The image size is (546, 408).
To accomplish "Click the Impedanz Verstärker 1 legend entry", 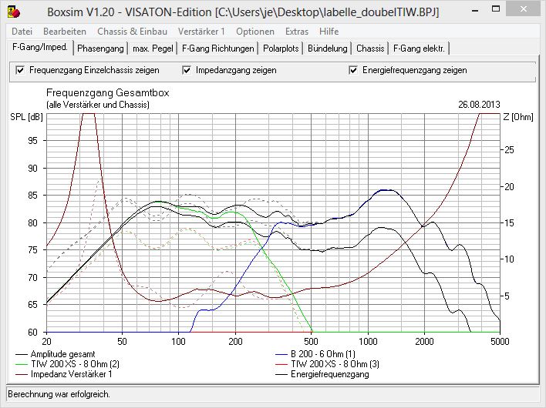I will click(64, 374).
